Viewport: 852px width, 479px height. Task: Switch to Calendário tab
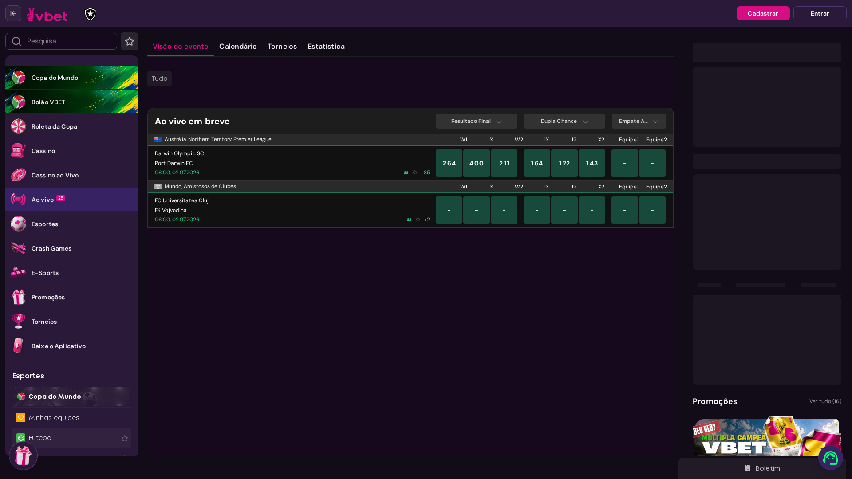coord(238,47)
